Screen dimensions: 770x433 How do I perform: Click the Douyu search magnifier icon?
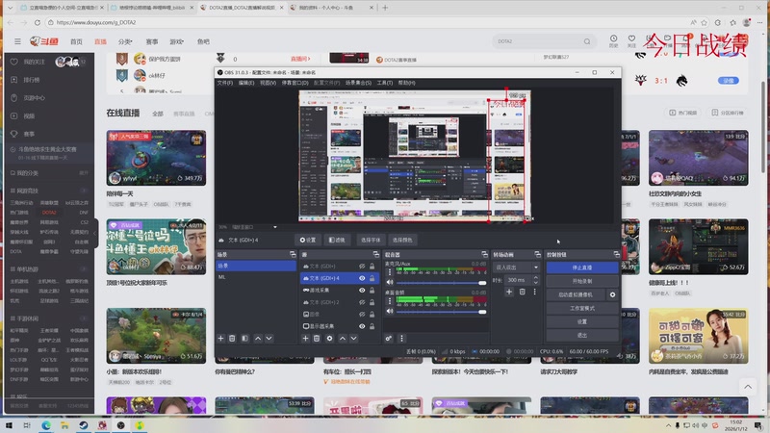click(x=587, y=41)
